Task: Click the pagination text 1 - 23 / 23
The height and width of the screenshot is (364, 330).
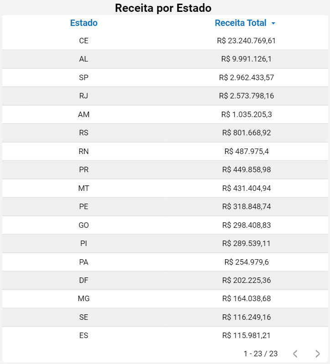Action: (261, 354)
